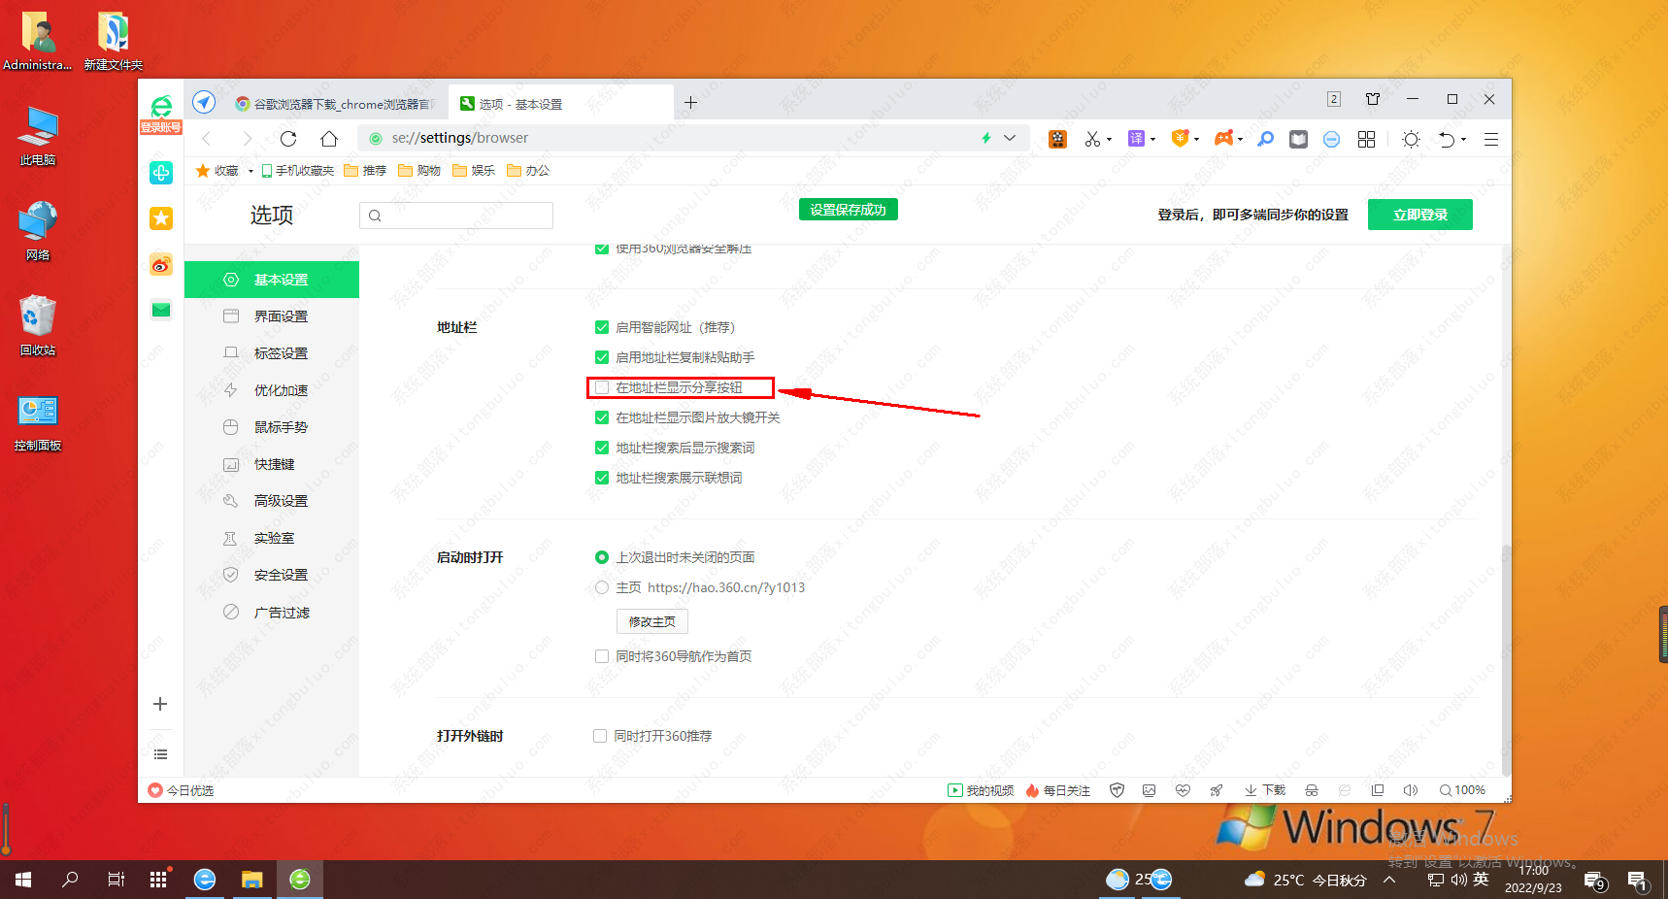Uncheck 地址栏搜索展示联想词 checkbox
The width and height of the screenshot is (1668, 899).
click(x=602, y=478)
